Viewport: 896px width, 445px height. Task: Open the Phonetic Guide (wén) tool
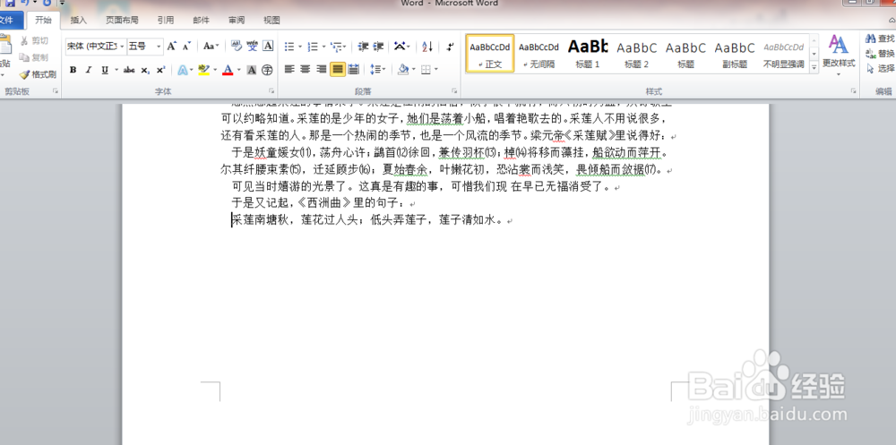click(252, 47)
